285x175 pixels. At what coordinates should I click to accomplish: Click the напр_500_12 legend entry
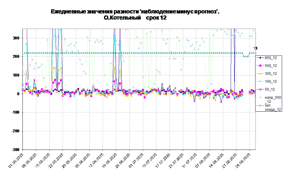click(x=273, y=99)
